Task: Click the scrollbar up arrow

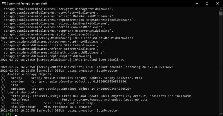Action: (221, 9)
